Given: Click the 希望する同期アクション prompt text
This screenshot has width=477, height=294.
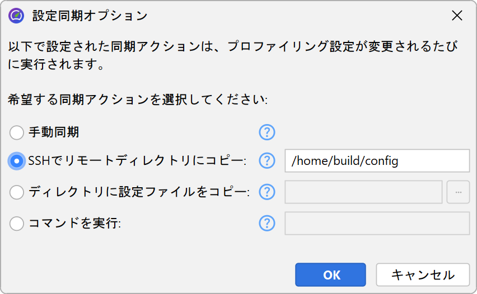Looking at the screenshot, I should coord(138,101).
